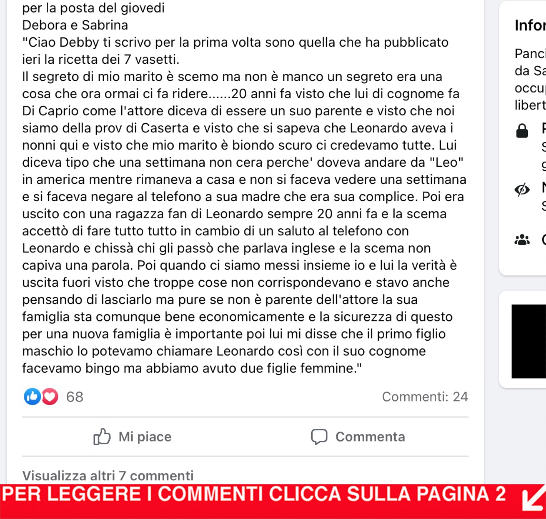Click the red banner PER LEGGERE I COMMENTI
Viewport: 546px width, 519px height.
273,501
